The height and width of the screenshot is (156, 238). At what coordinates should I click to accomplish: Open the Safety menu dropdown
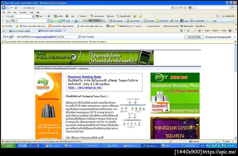click(x=216, y=31)
